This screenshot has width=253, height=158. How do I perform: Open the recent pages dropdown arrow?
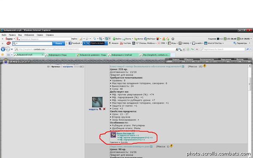[12, 49]
